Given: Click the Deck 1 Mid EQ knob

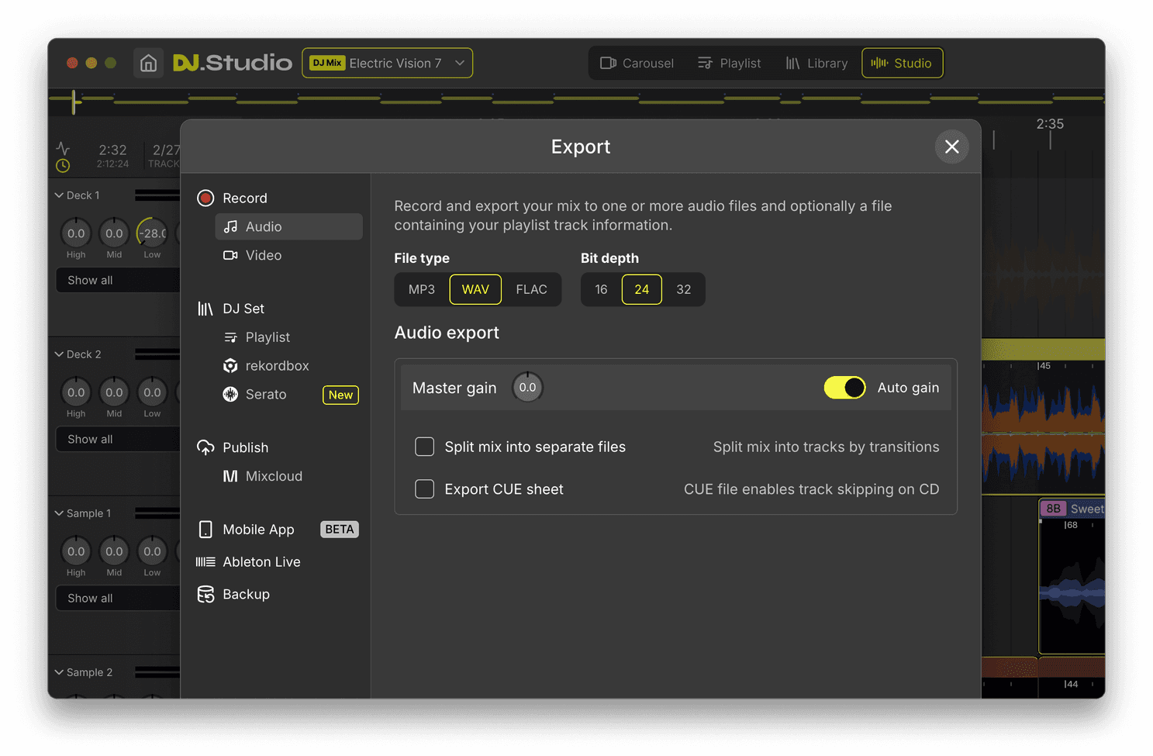Looking at the screenshot, I should point(114,233).
